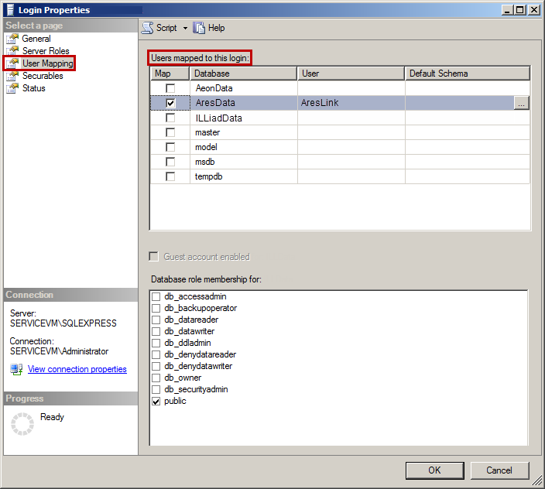Viewport: 545px width, 489px height.
Task: Click the Help toolbar icon
Action: click(x=200, y=28)
